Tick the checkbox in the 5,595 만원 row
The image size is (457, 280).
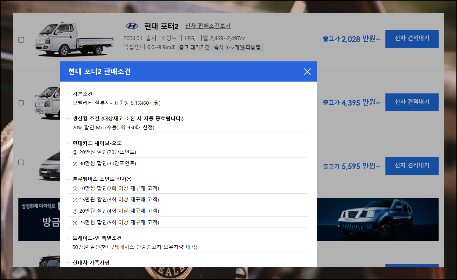(21, 162)
